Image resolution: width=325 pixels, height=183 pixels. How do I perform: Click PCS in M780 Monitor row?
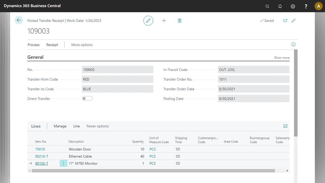153,163
